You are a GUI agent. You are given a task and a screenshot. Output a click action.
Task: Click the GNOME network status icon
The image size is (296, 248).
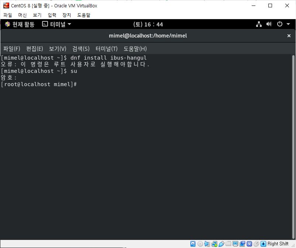pos(259,24)
